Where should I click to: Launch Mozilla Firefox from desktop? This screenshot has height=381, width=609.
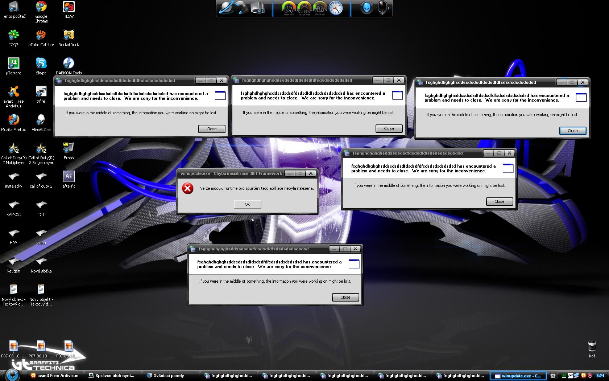[13, 120]
